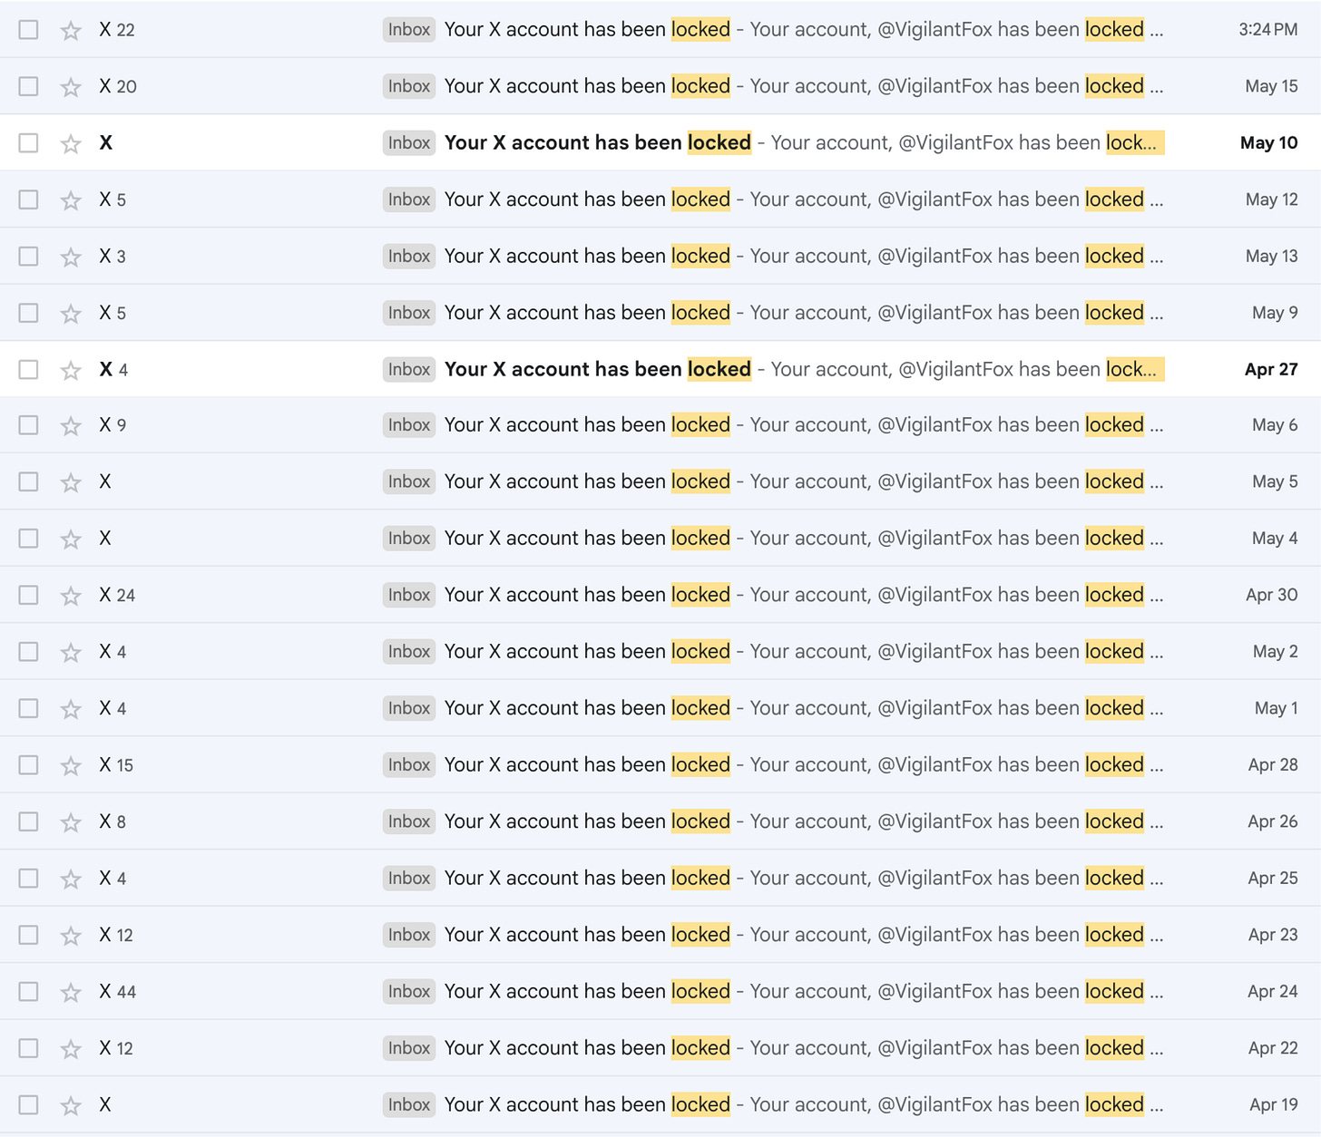Select checkbox for the Apr 25 email
This screenshot has width=1321, height=1137.
tap(29, 878)
